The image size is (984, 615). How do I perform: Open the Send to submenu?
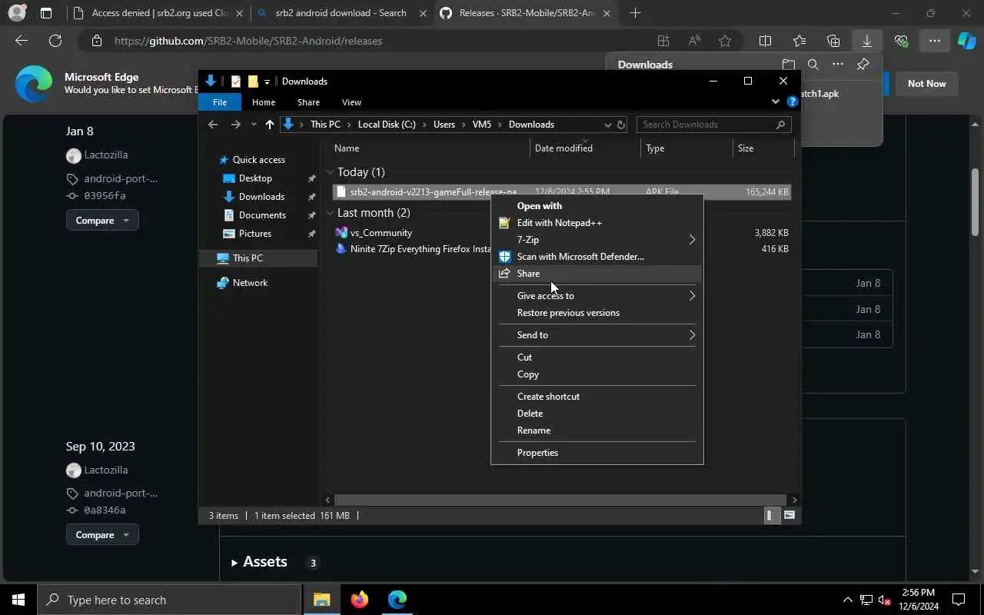click(597, 335)
